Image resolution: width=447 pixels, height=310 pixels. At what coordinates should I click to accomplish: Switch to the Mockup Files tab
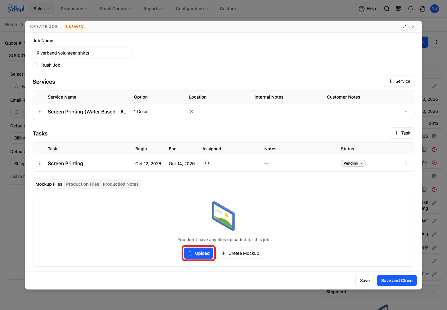click(x=49, y=184)
